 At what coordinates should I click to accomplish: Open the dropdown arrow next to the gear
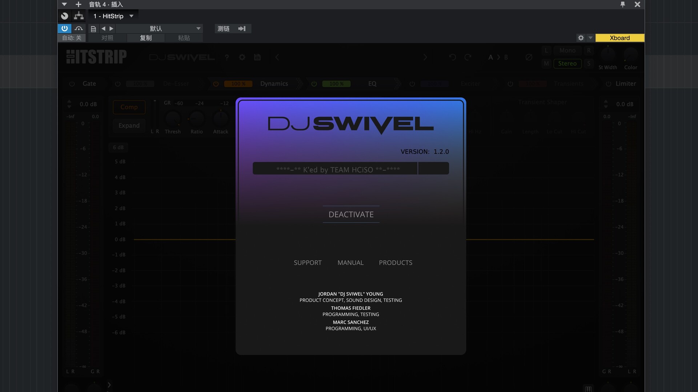(x=590, y=38)
